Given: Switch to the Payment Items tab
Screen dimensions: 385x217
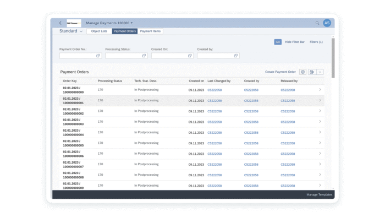Looking at the screenshot, I should [150, 31].
